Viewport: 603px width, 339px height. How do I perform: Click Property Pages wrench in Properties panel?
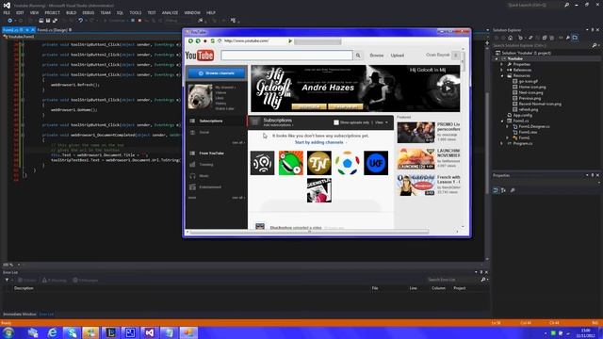[x=513, y=190]
